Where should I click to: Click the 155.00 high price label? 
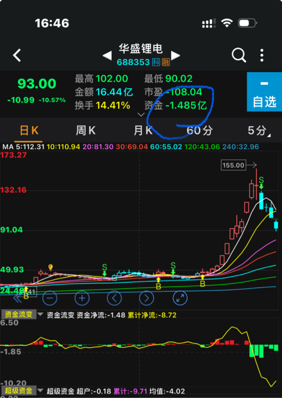coord(234,165)
